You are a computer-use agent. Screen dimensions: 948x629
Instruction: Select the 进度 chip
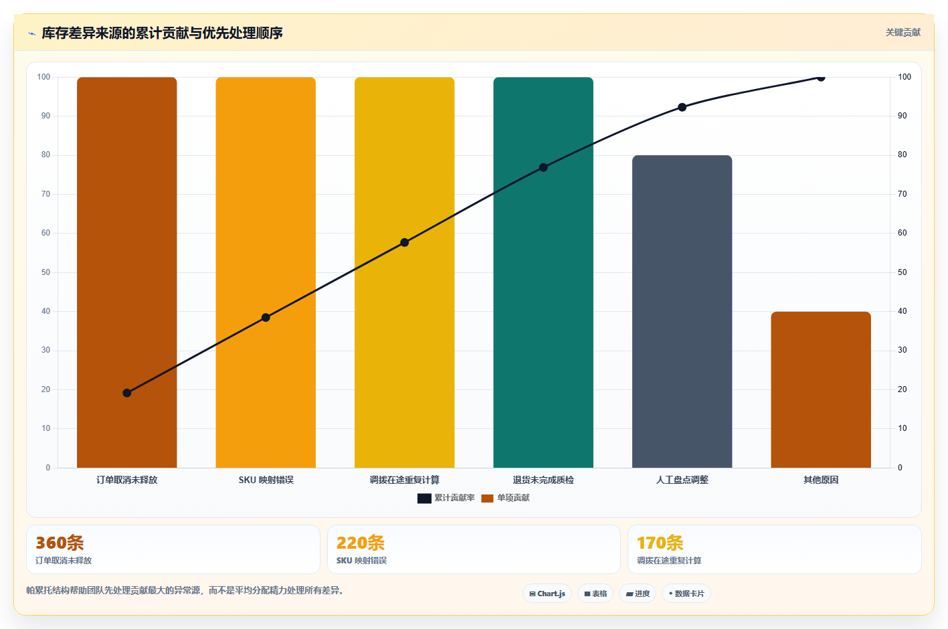coord(638,594)
